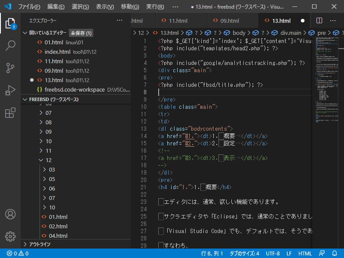Change UTF-8 encoding in status bar
Viewport: 344px width, 258px height.
pyautogui.click(x=273, y=254)
